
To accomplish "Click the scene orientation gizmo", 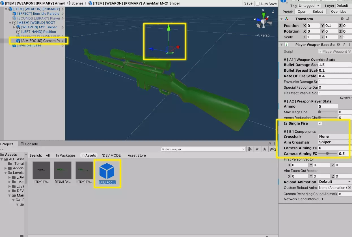I will tap(263, 21).
